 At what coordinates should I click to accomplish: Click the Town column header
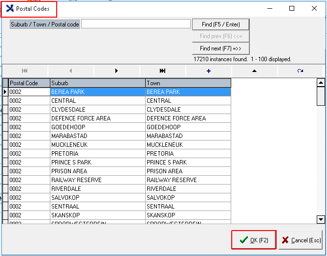[x=188, y=83]
